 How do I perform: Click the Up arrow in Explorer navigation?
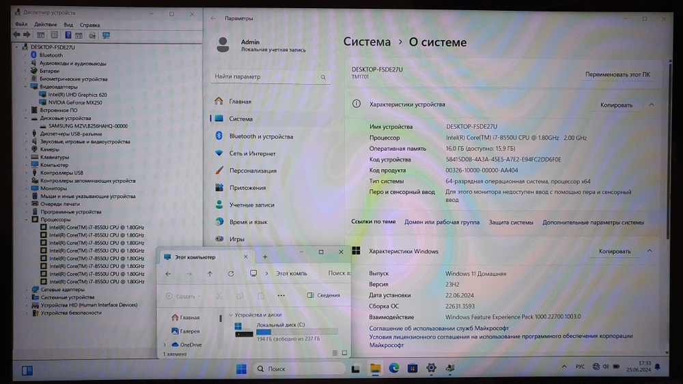tap(210, 274)
